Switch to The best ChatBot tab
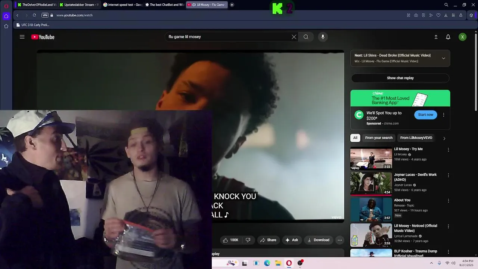Screen dimensions: 478x269 point(164,5)
